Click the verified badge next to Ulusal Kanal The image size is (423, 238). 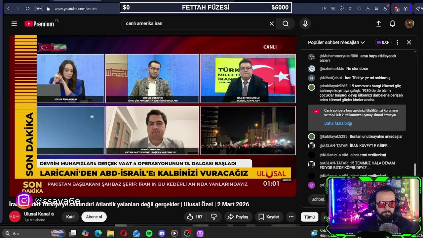(53, 214)
